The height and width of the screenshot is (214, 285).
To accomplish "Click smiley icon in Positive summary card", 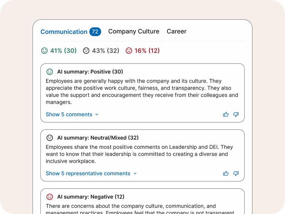I will tap(50, 72).
